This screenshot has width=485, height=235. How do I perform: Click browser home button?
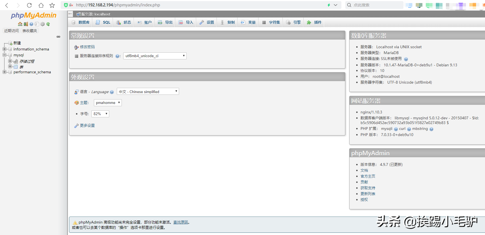click(41, 5)
